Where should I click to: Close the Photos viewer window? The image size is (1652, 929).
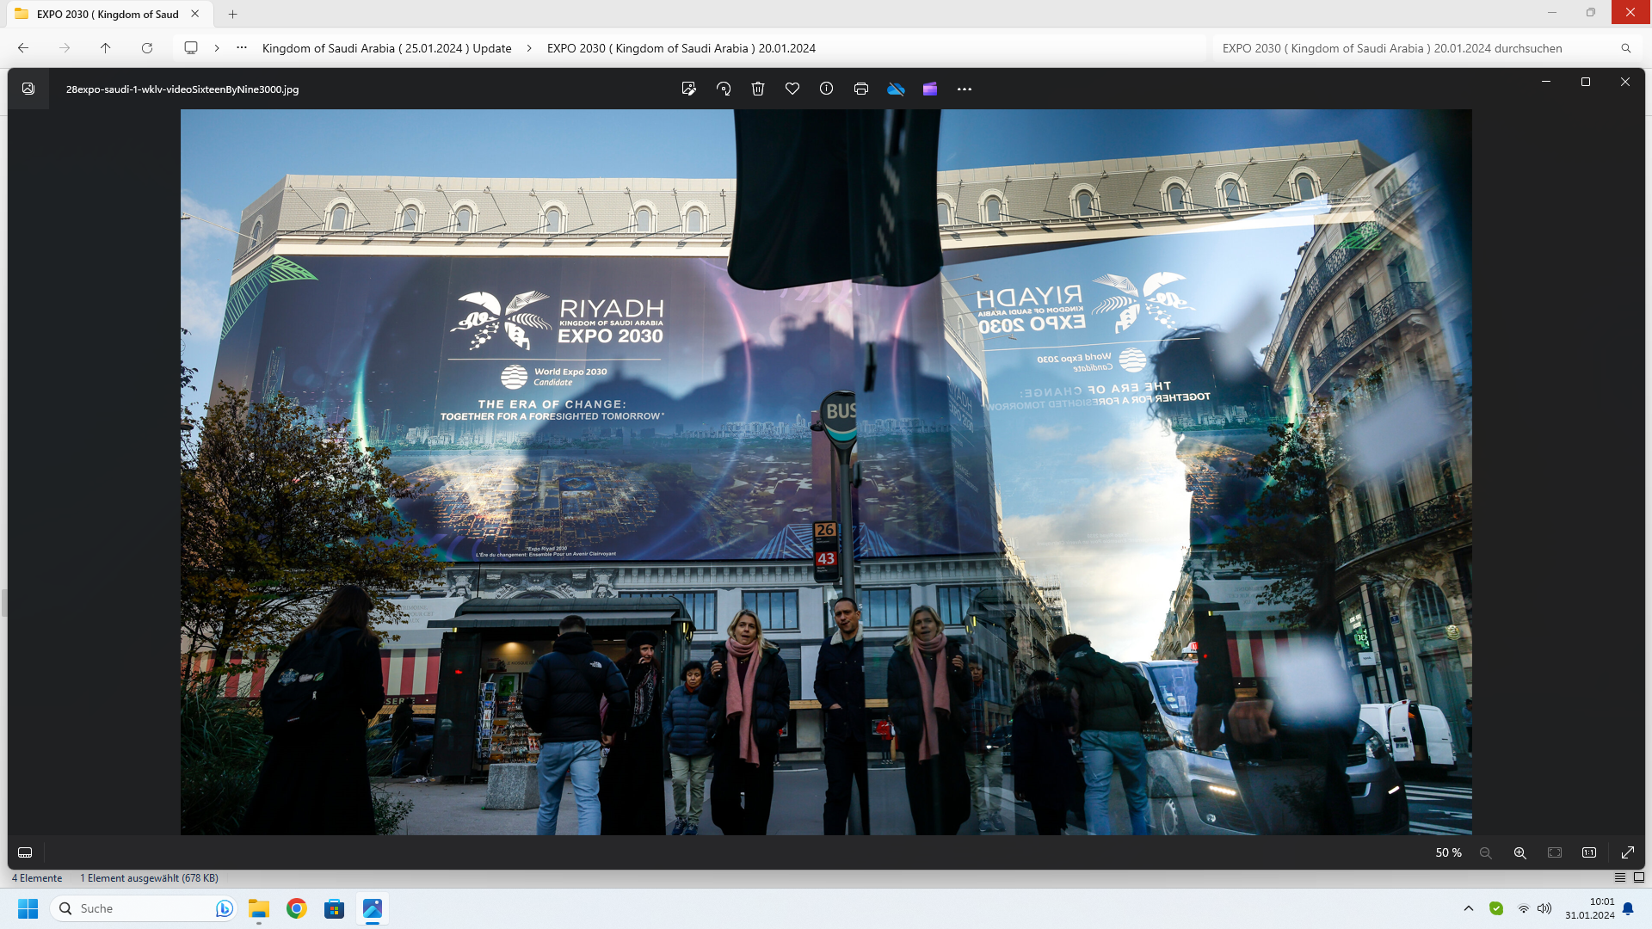[1625, 82]
